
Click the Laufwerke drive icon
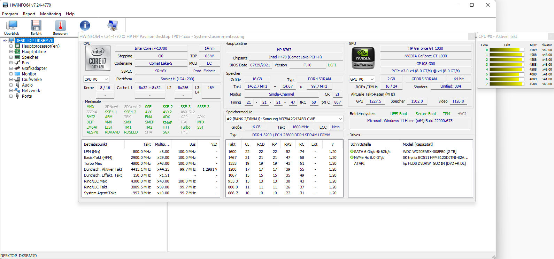click(17, 79)
